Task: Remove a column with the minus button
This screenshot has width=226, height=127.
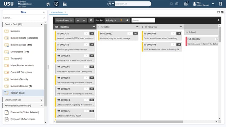Action: 84,20
